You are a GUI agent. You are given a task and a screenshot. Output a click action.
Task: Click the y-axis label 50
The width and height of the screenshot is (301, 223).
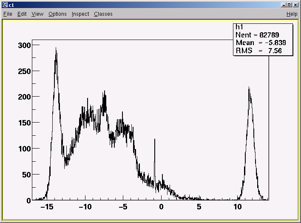coord(26,175)
